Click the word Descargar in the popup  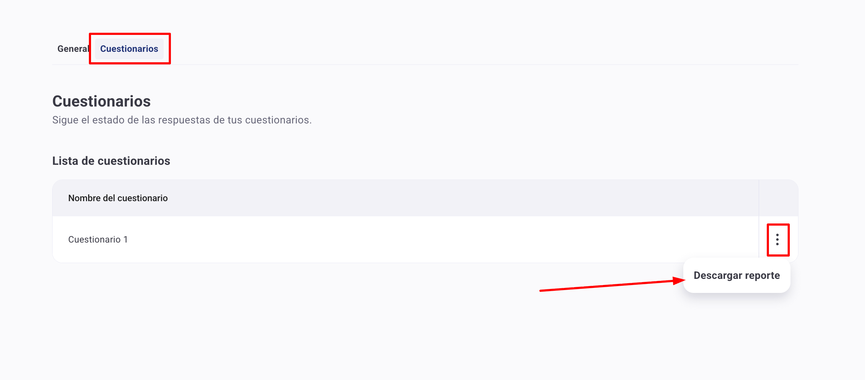[x=718, y=275]
